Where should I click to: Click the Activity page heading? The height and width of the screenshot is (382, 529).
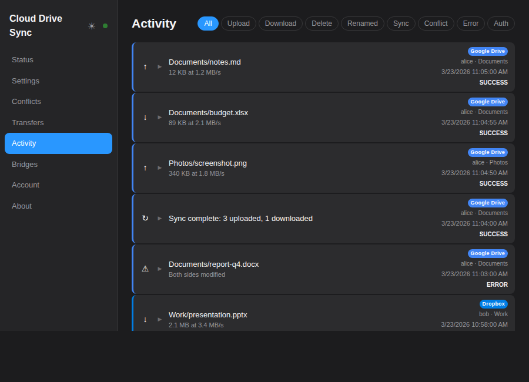pyautogui.click(x=154, y=24)
